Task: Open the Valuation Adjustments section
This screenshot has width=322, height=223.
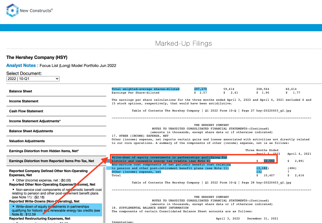Action: pos(56,141)
